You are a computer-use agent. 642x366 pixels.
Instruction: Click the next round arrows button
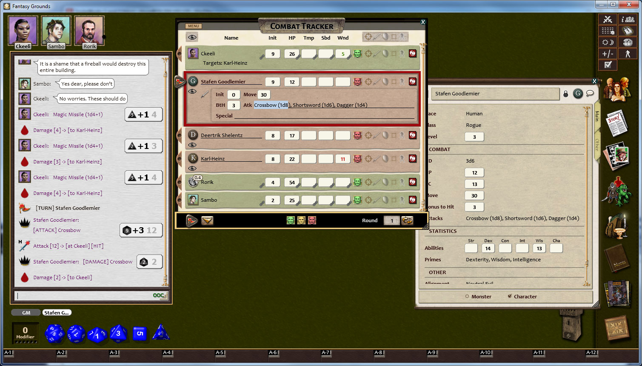(407, 220)
